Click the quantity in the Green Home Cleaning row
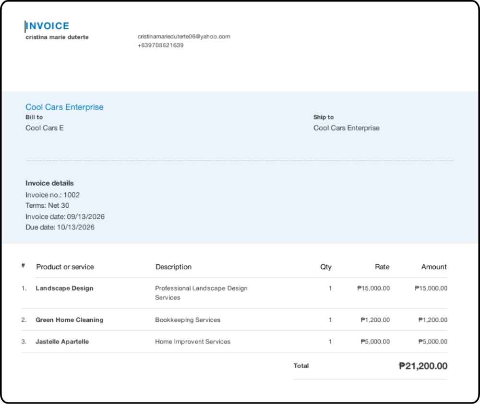Screen dimensions: 480x404 coord(330,320)
